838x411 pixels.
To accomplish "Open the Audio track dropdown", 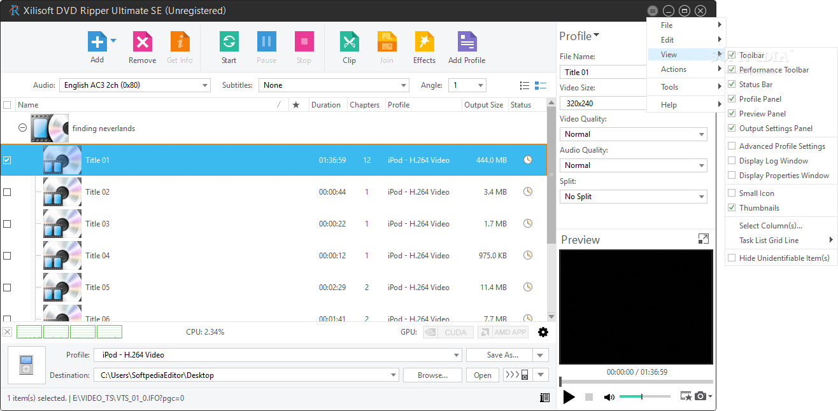I will pyautogui.click(x=135, y=85).
